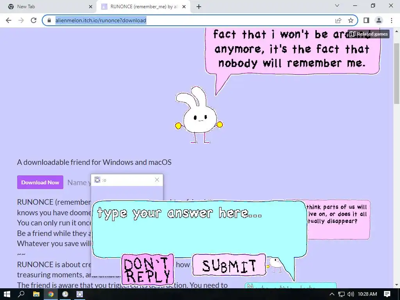Open a new tab with the plus button
400x300 pixels.
tap(199, 7)
